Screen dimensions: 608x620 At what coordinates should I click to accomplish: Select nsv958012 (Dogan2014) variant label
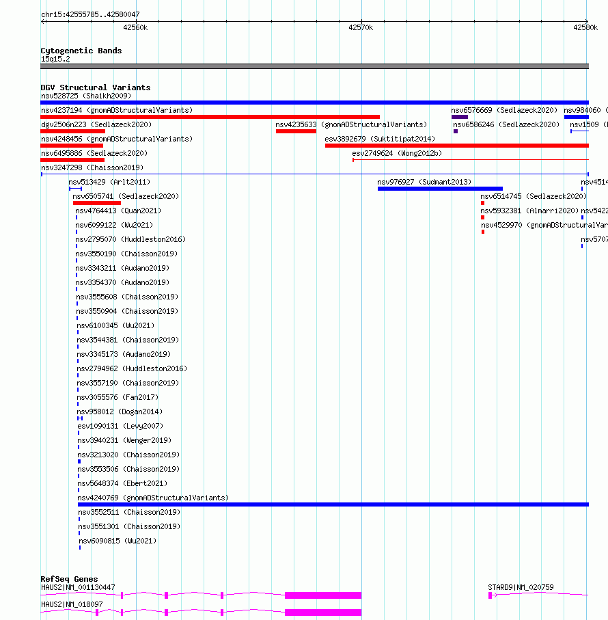click(120, 412)
